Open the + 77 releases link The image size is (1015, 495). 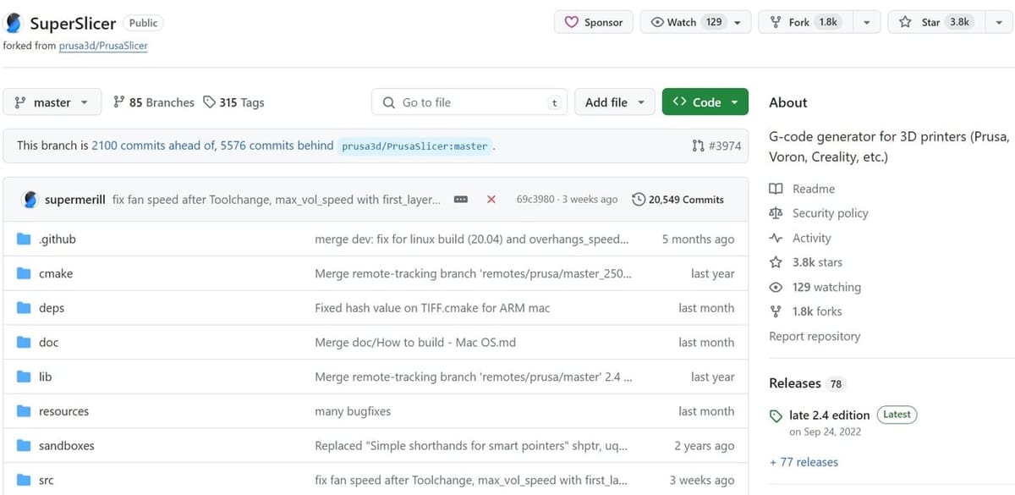[x=804, y=462]
